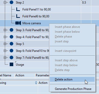Click the fold icon beside Fold Panel11
The height and width of the screenshot is (94, 99).
pos(18,9)
